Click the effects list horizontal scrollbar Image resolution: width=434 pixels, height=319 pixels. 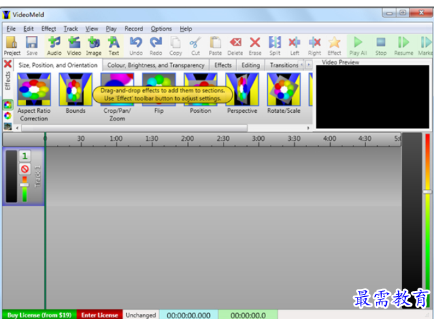click(x=135, y=128)
